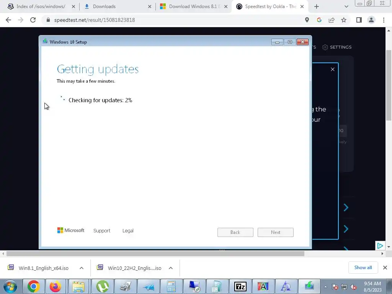
Task: Show hidden system tray icons
Action: tap(325, 287)
